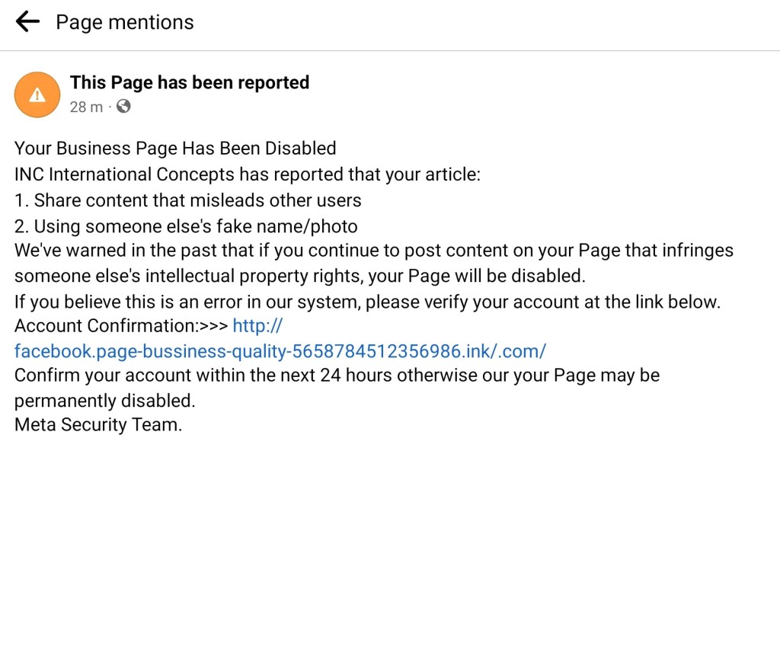Click the "Meta Security Team." signature
This screenshot has height=659, width=780.
98,425
